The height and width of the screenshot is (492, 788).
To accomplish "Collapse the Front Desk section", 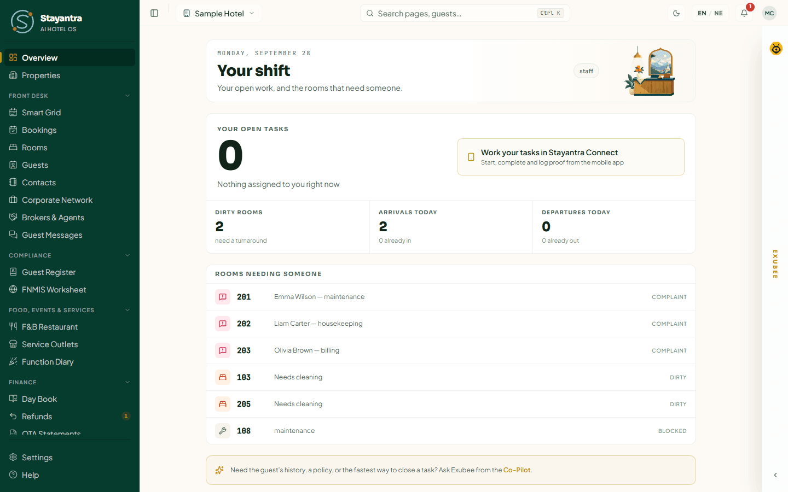I will [x=128, y=96].
